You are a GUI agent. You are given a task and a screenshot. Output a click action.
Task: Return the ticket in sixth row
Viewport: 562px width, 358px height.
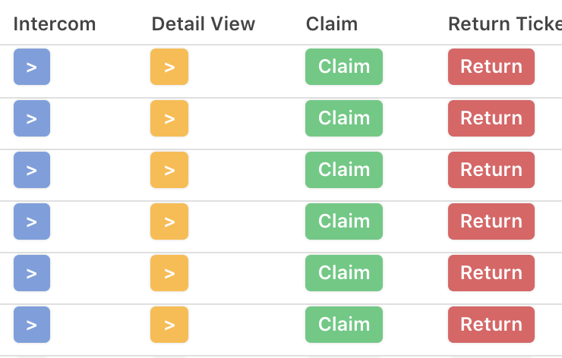(491, 325)
